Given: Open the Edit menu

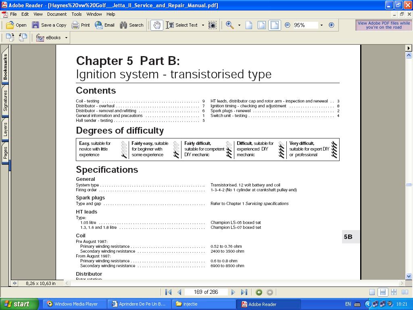Looking at the screenshot, I should 25,14.
